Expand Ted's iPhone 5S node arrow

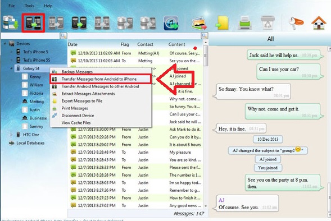12,60
